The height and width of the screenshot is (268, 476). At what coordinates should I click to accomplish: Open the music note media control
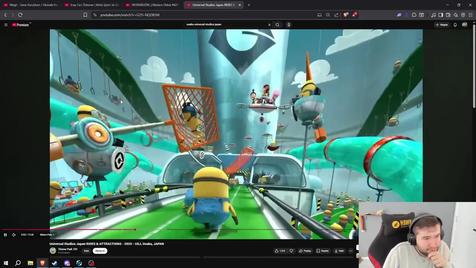click(433, 15)
